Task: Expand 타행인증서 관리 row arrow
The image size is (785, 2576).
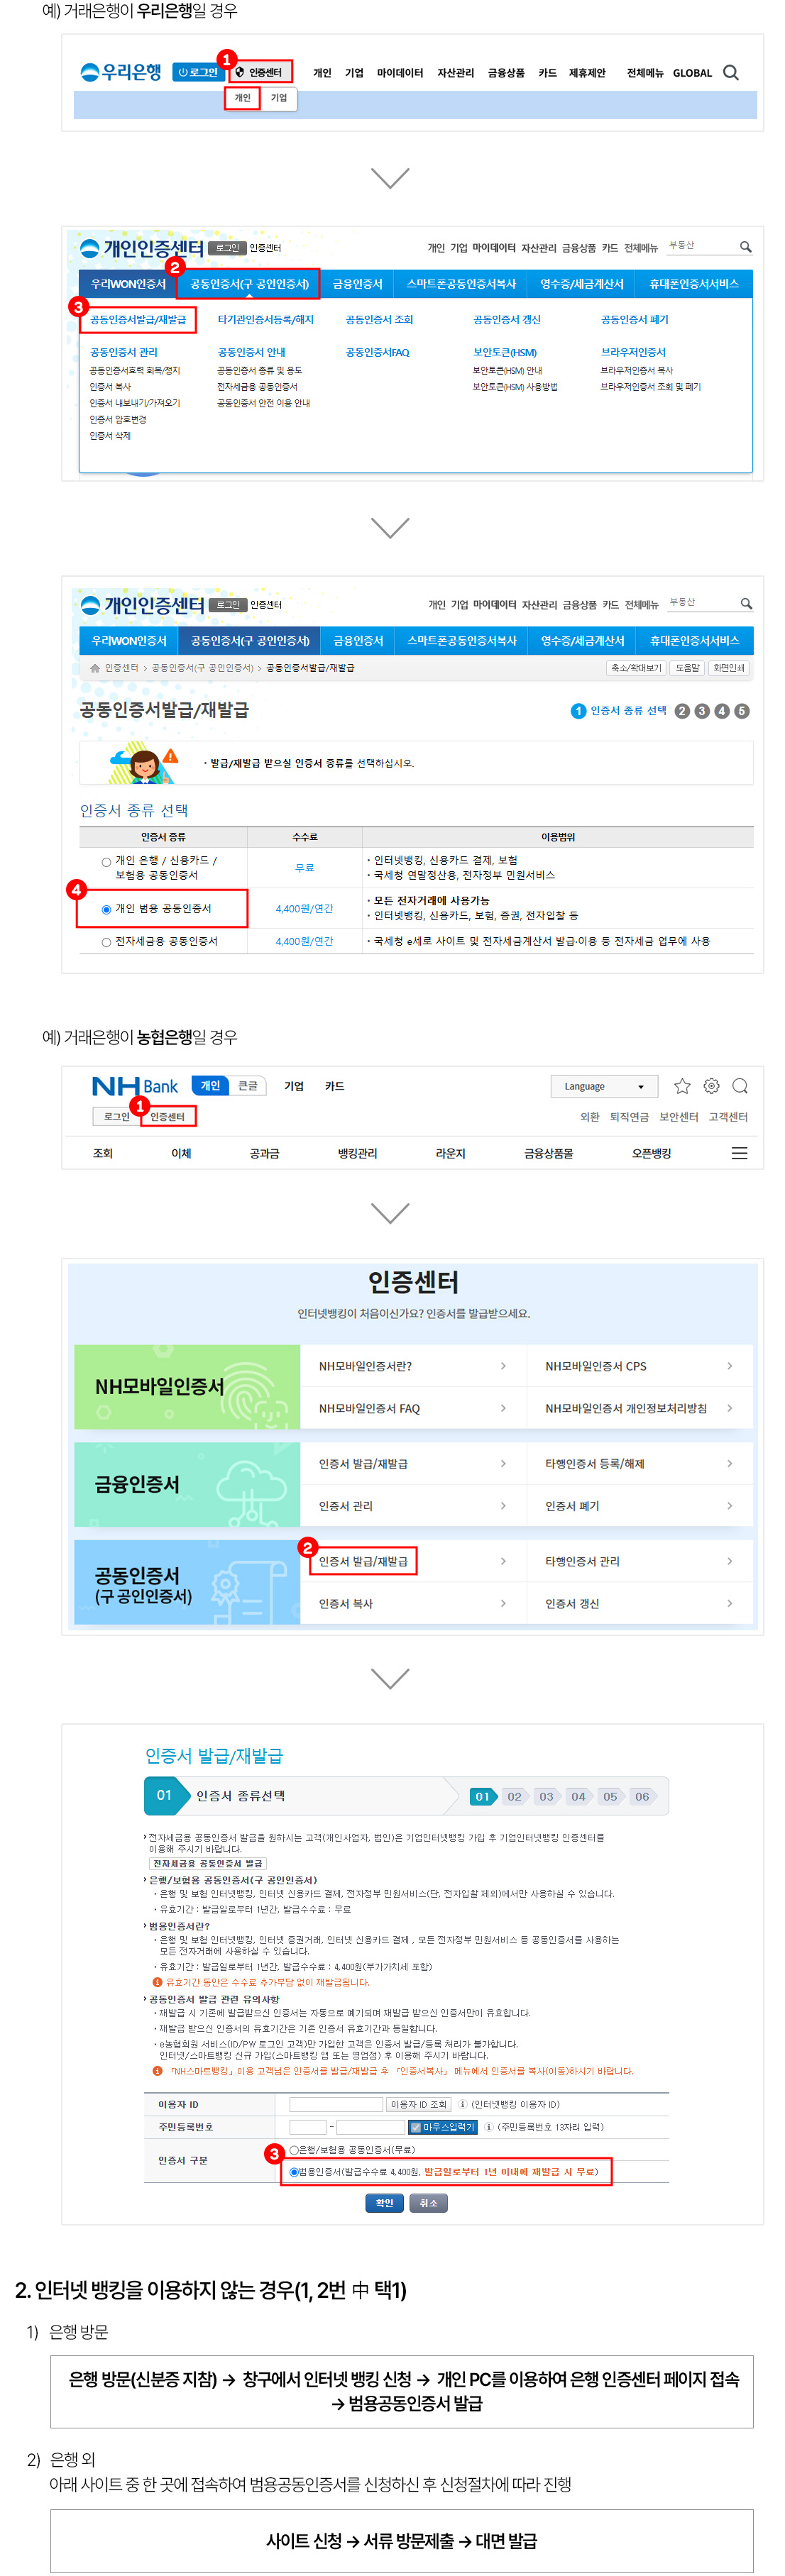Action: pyautogui.click(x=729, y=1561)
